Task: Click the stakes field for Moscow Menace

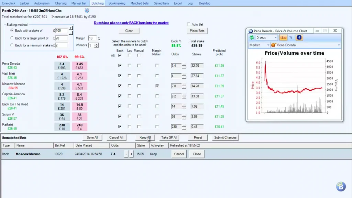Action: point(197,86)
